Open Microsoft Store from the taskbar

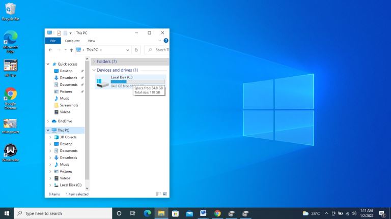[175, 213]
